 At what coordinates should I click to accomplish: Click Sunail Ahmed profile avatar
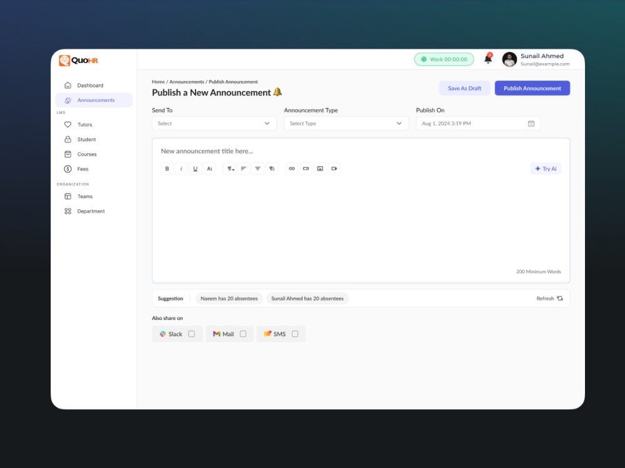[509, 59]
